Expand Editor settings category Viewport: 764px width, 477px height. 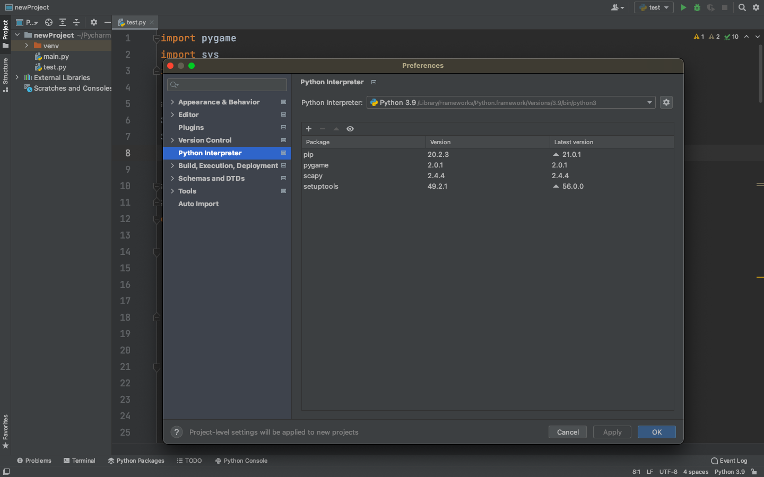pos(172,114)
